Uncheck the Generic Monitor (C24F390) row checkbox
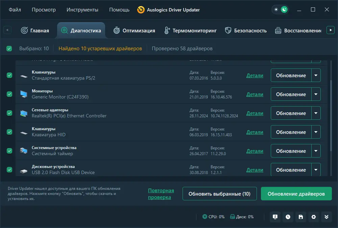This screenshot has width=338, height=228. tap(9, 94)
